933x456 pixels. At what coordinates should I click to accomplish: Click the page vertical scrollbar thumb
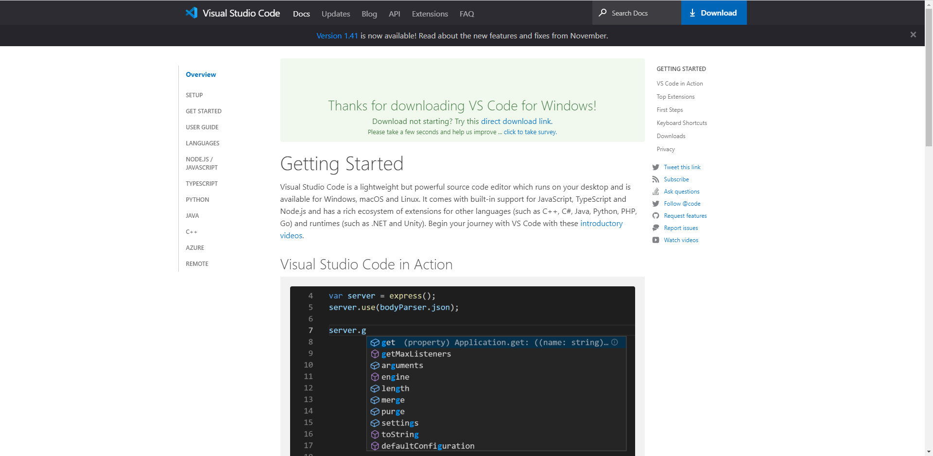point(929,76)
